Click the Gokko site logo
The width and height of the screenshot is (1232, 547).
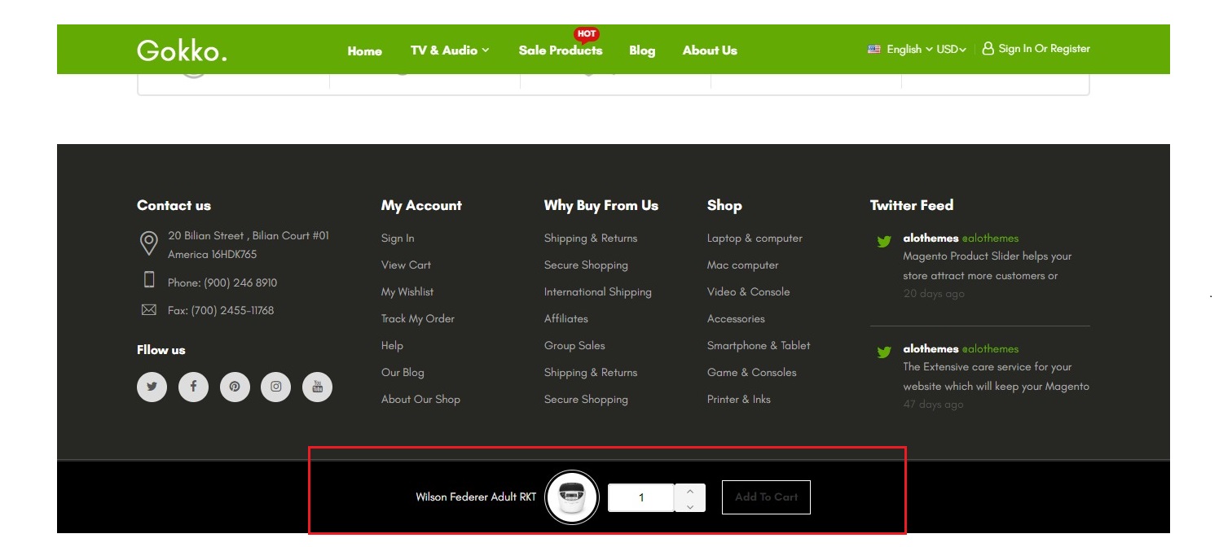coord(182,50)
